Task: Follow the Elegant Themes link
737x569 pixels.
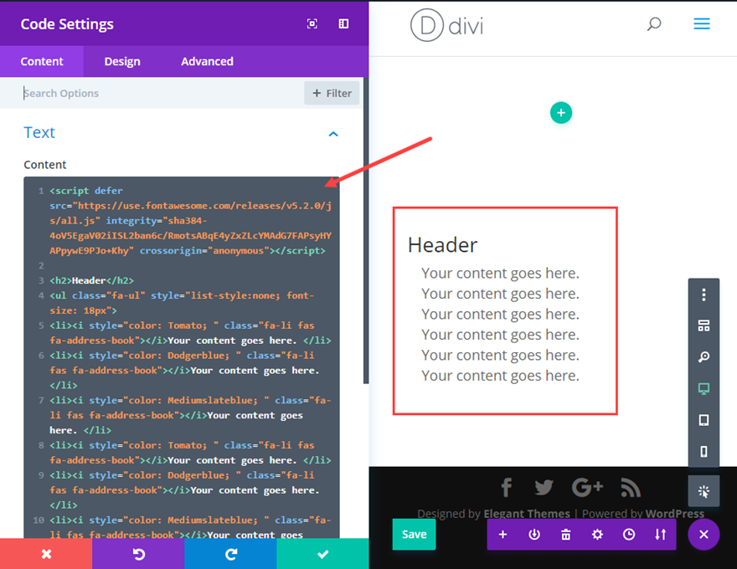Action: pyautogui.click(x=527, y=514)
